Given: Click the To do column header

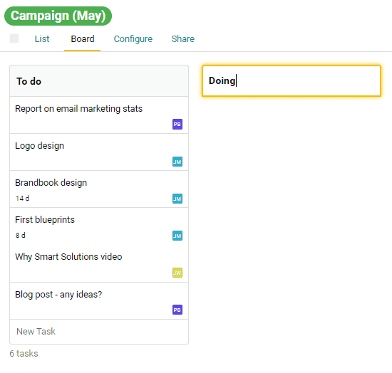Looking at the screenshot, I should pos(99,81).
